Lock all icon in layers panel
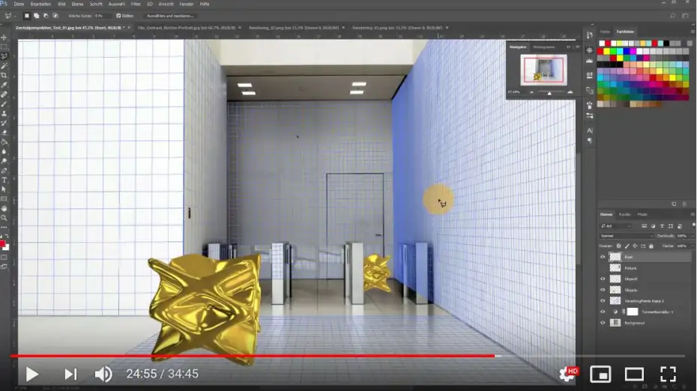 coord(651,246)
